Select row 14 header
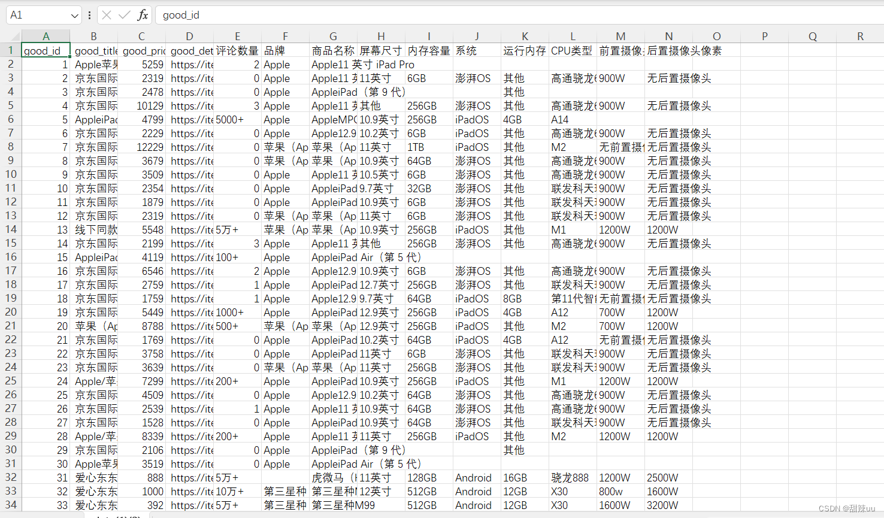 click(11, 229)
